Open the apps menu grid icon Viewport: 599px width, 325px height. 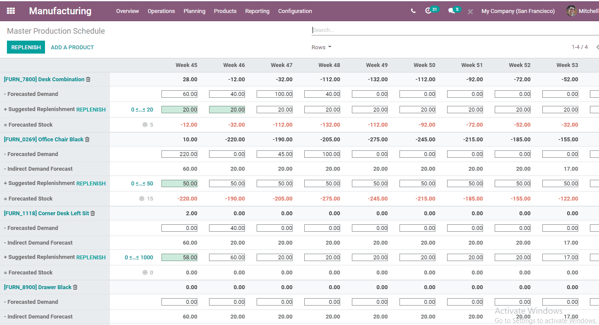(x=11, y=11)
